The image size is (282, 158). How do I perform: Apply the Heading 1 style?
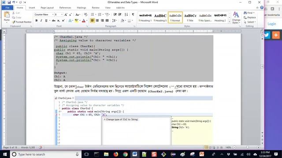click(145, 18)
